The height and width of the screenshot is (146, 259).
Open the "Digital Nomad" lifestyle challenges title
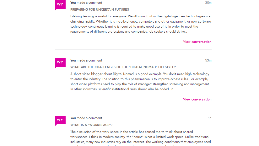(123, 67)
